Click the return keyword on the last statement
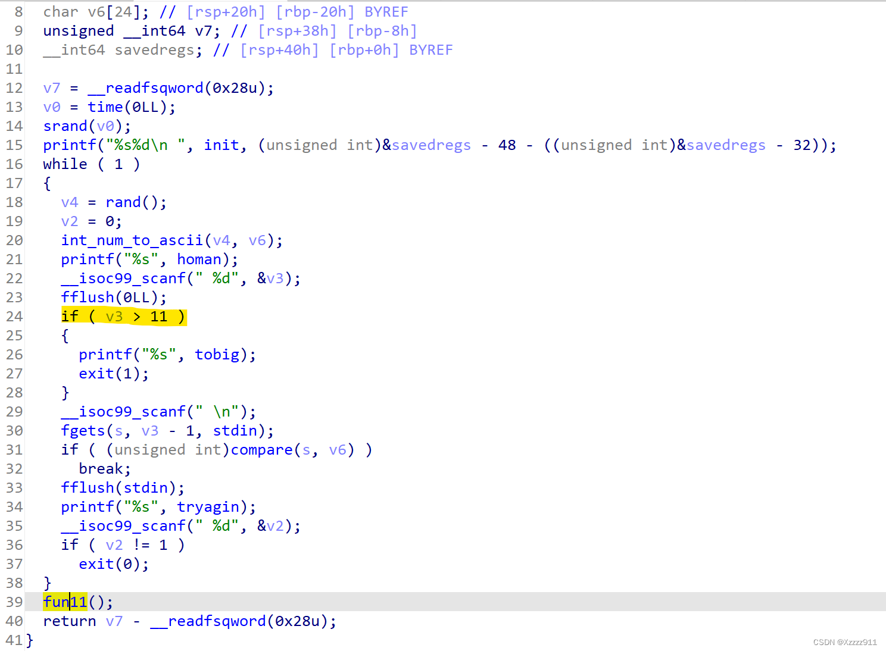The height and width of the screenshot is (651, 886). click(x=69, y=621)
